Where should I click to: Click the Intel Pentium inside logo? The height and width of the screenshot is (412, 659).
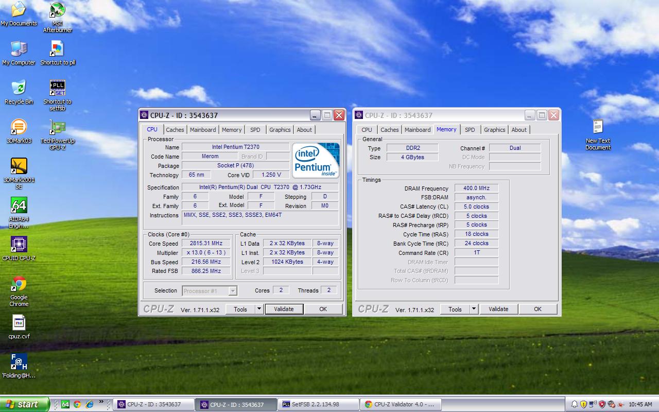(316, 160)
